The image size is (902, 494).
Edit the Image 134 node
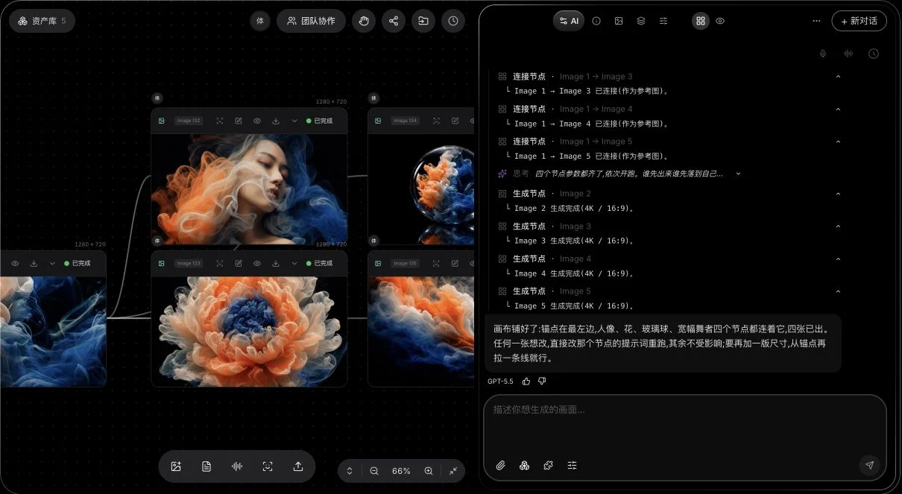click(455, 121)
